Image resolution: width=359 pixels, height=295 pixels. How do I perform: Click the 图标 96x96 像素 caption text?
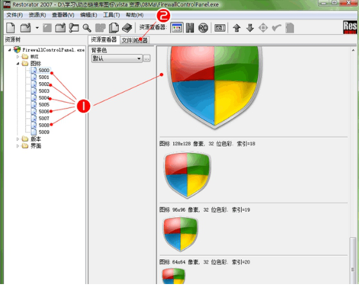click(x=204, y=210)
